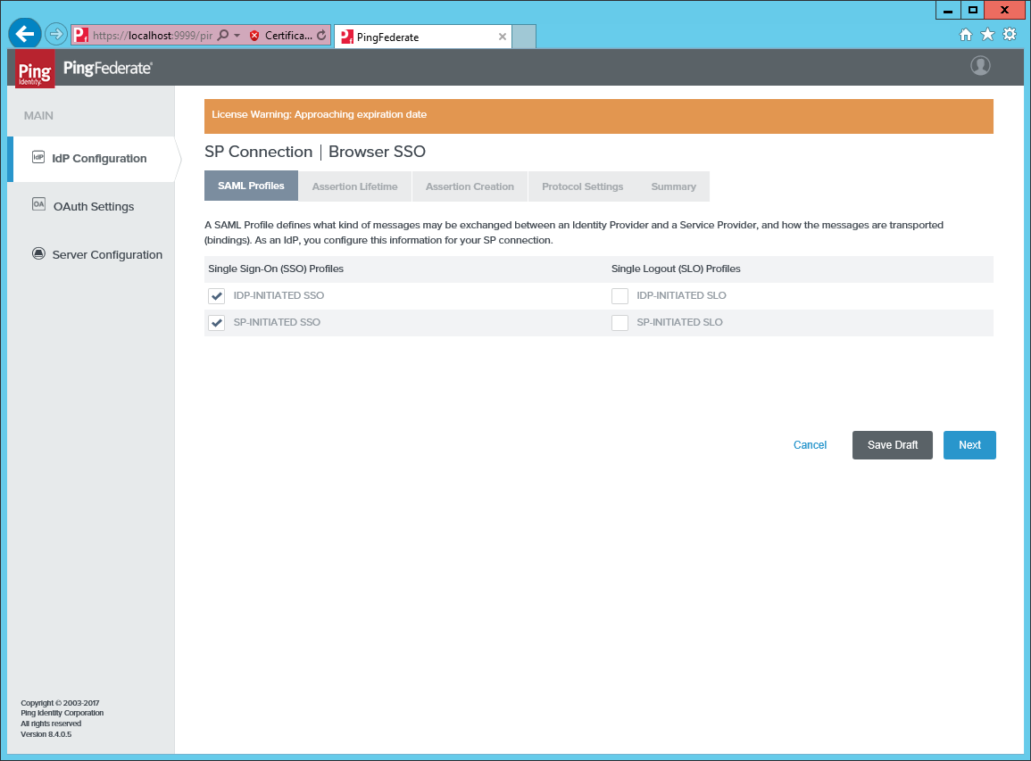The width and height of the screenshot is (1031, 761).
Task: Click the SP Connection | Browser SSO heading
Action: (315, 152)
